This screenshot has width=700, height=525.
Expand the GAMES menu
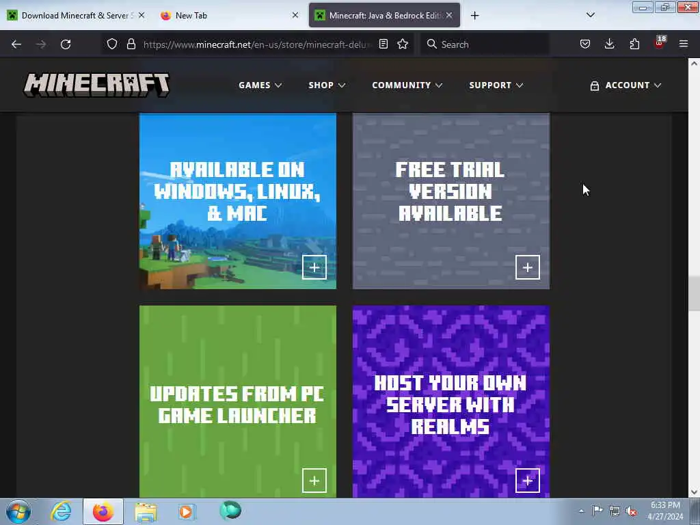(260, 85)
